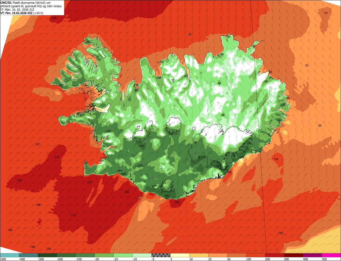The image size is (341, 261).
Task: Click the map value '26' in the eastern sea
Action: tap(320, 125)
